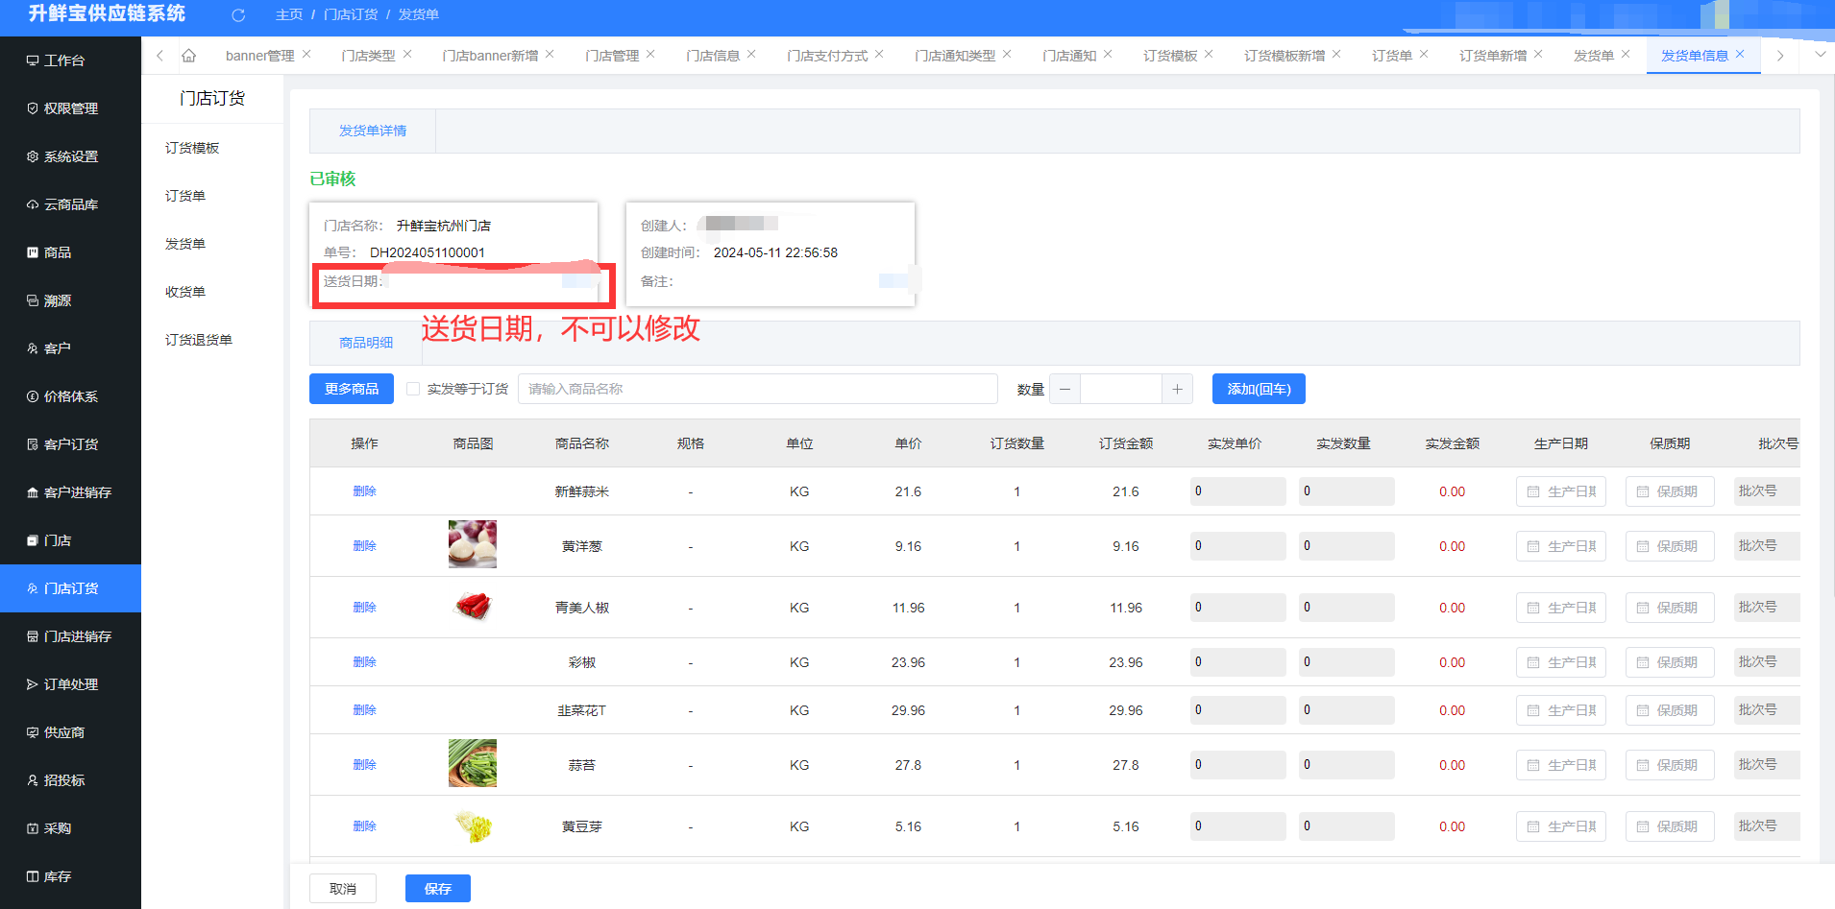Click the 请输入商品名称 search field
The width and height of the screenshot is (1835, 909).
pyautogui.click(x=758, y=389)
